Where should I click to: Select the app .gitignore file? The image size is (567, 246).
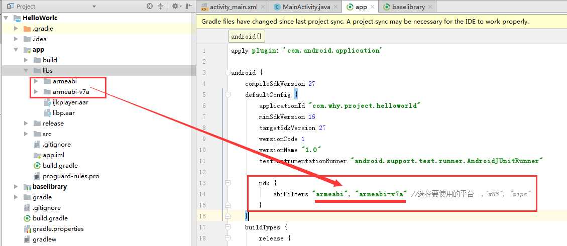(57, 145)
